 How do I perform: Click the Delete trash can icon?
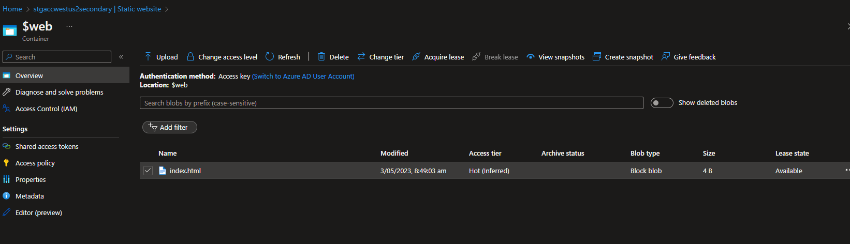[321, 57]
